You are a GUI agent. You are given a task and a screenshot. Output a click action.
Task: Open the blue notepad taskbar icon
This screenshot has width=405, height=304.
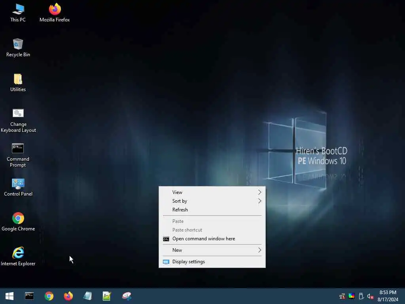(x=87, y=296)
